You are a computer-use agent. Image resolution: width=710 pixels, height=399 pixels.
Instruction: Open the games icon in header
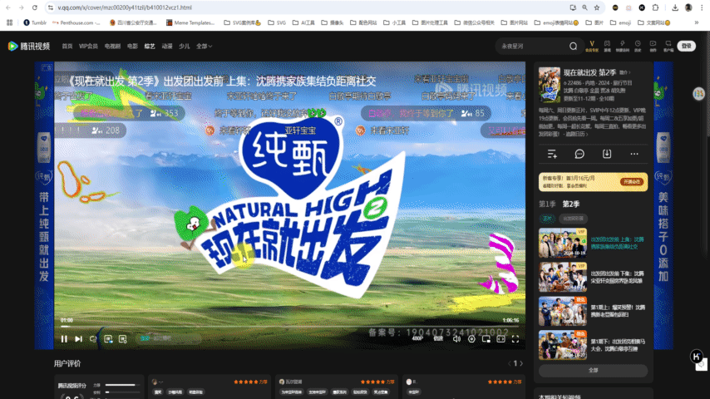point(607,46)
